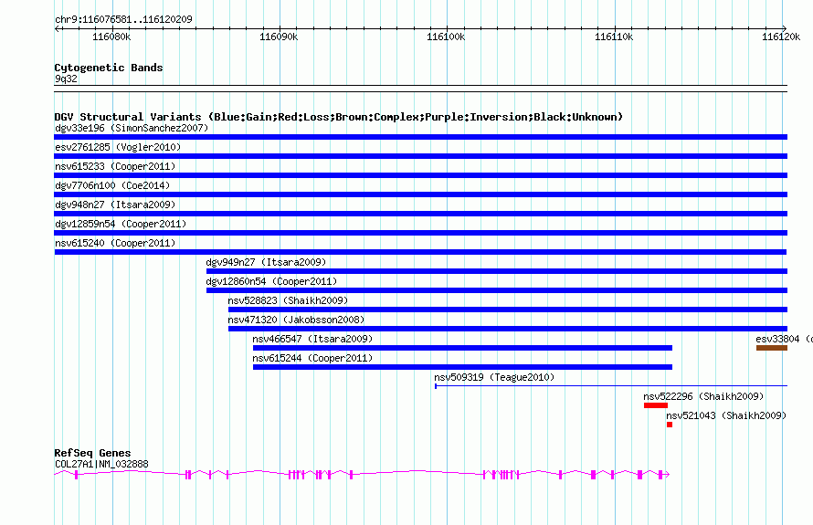Click the nsv528823 (Shaikh2009) label
The image size is (813, 525).
(x=288, y=300)
